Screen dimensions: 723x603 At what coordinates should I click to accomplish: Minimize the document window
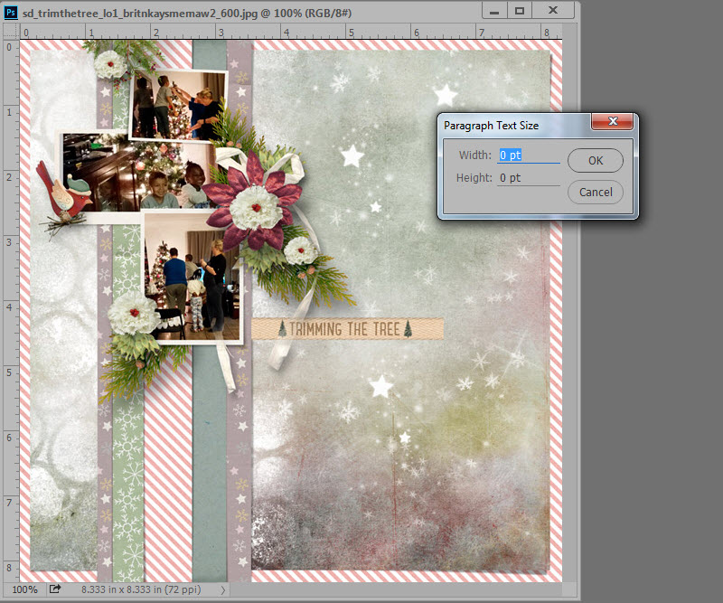(x=493, y=11)
